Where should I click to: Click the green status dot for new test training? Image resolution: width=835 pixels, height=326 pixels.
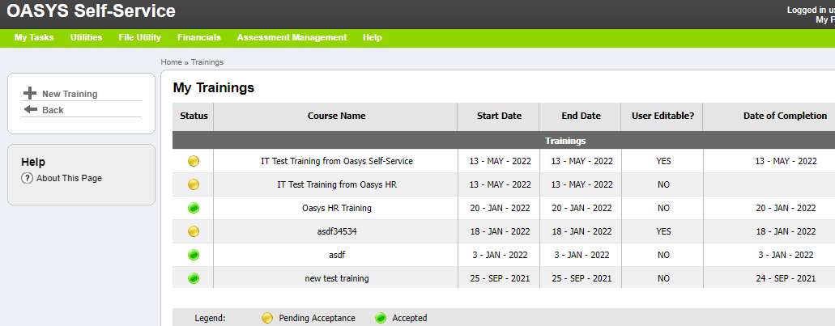(194, 278)
